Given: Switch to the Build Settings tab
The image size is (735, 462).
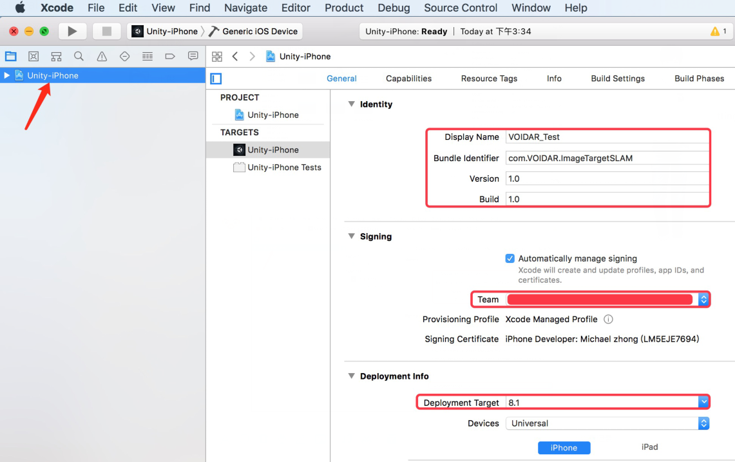Looking at the screenshot, I should pos(618,79).
